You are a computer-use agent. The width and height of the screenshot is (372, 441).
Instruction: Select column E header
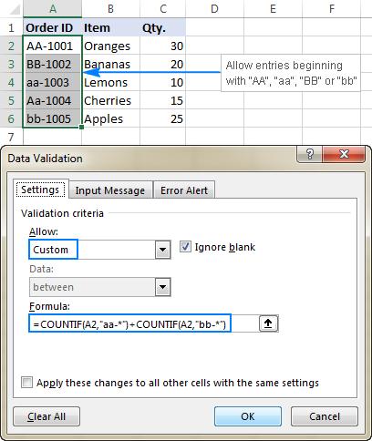273,9
